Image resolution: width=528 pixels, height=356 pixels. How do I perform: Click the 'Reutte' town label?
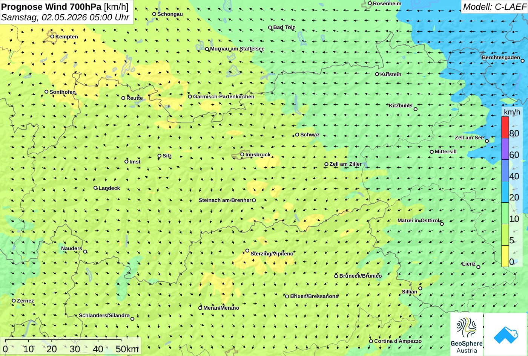click(x=135, y=98)
